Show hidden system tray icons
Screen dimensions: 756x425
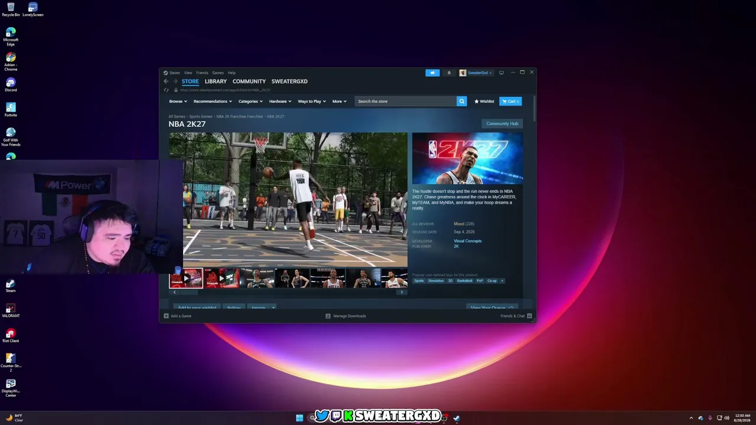pyautogui.click(x=691, y=418)
